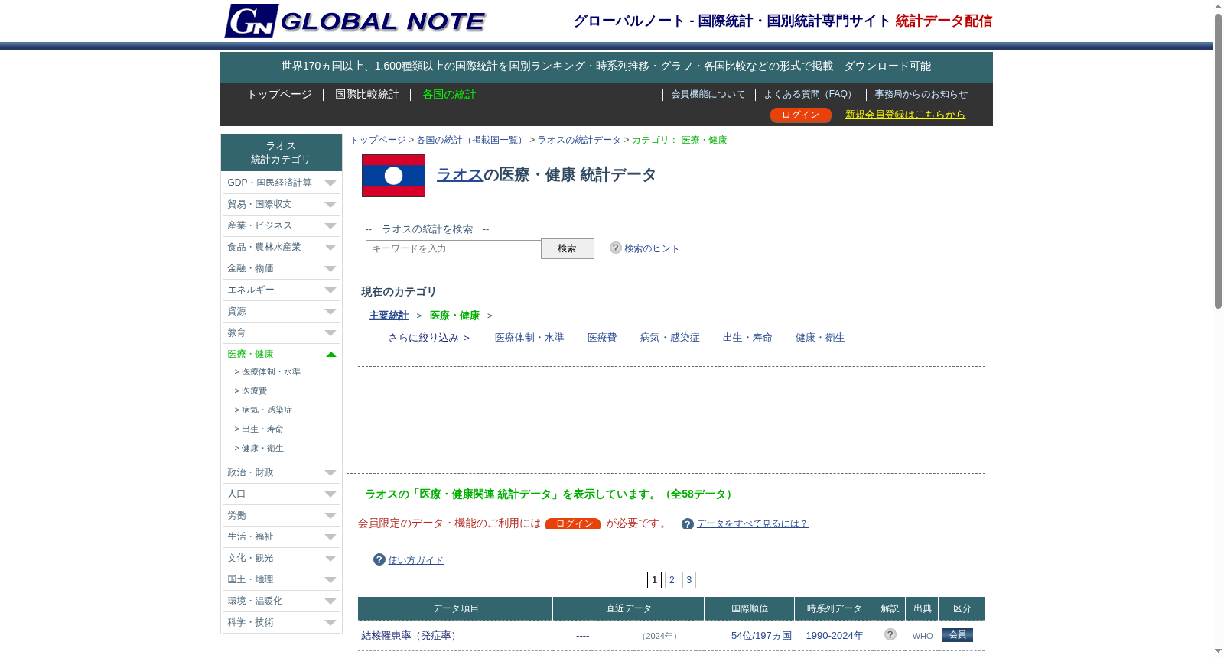Click 主要統計 category link
This screenshot has height=658, width=1224.
point(389,316)
